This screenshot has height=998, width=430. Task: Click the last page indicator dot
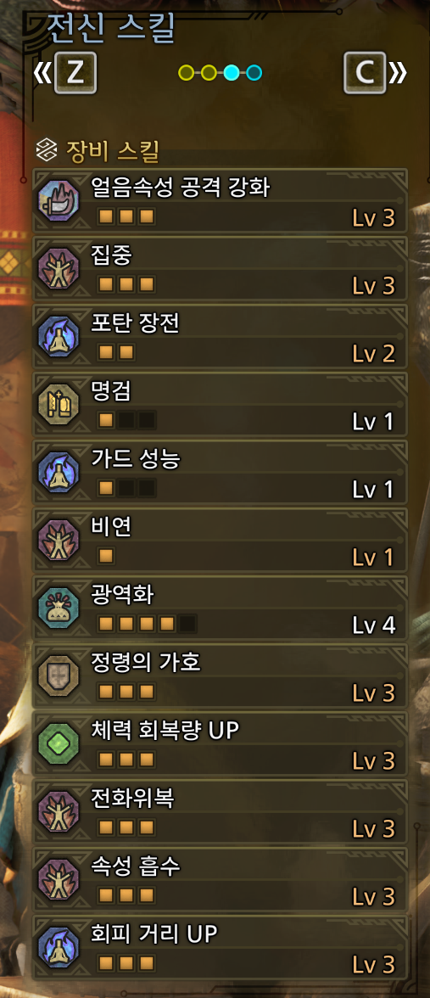click(x=254, y=73)
